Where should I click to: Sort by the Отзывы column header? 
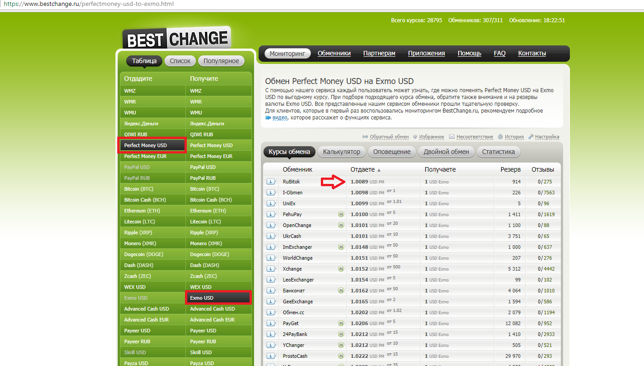543,169
